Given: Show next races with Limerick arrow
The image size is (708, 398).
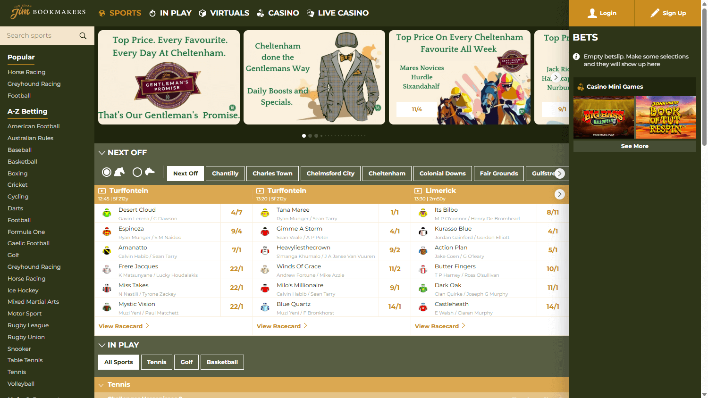Looking at the screenshot, I should [x=560, y=194].
